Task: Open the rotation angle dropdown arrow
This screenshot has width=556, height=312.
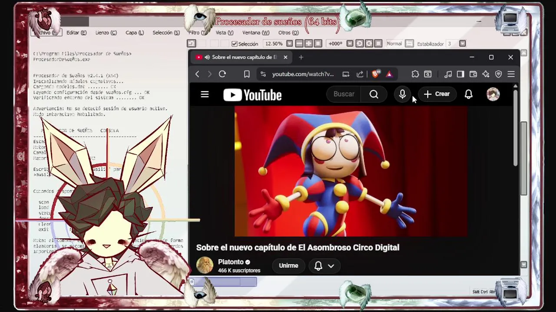Action: tap(350, 43)
